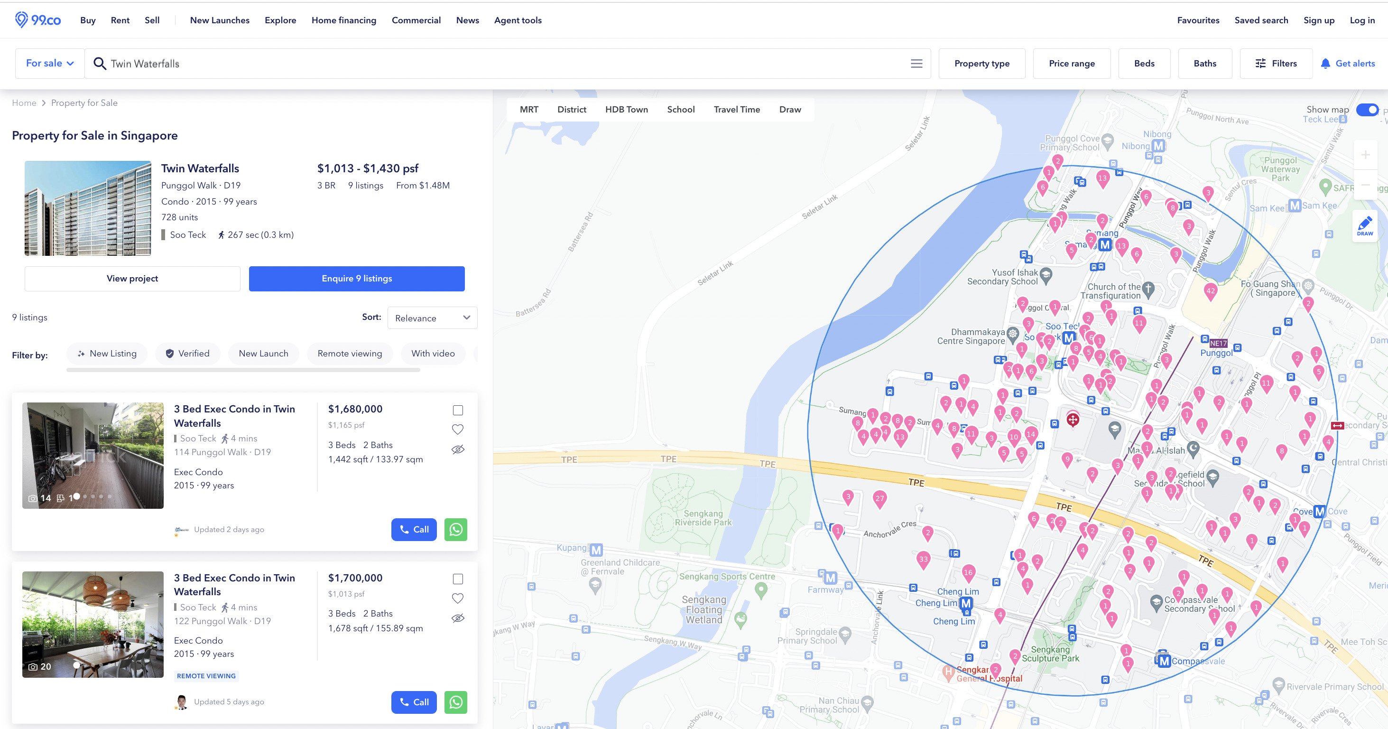Open the Home financing menu
This screenshot has height=729, width=1388.
[344, 20]
